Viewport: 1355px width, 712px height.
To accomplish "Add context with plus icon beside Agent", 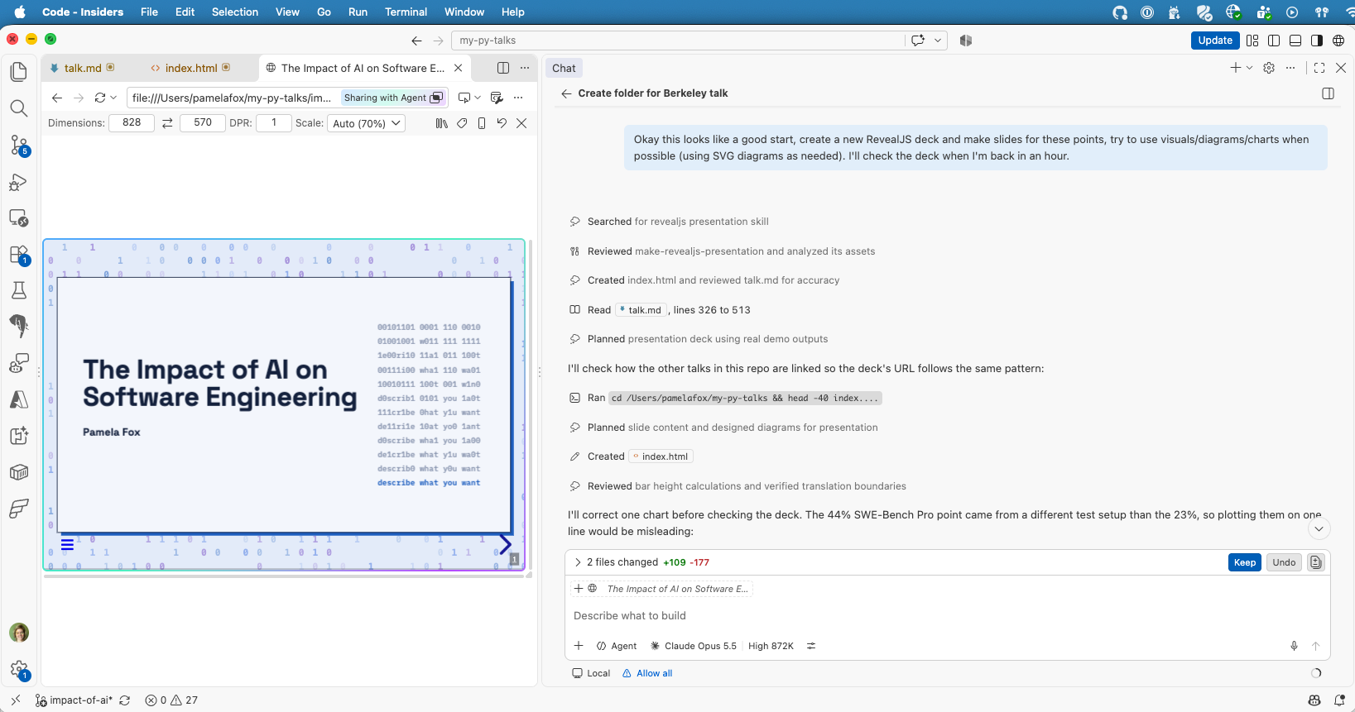I will click(579, 646).
